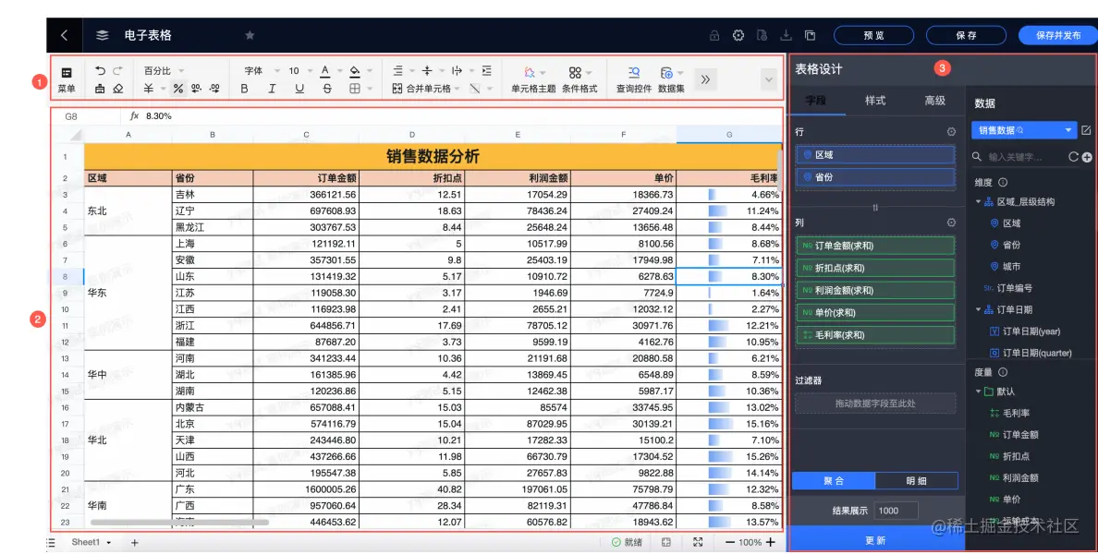This screenshot has width=1098, height=554.
Task: Open the settings gear in header
Action: pos(738,35)
